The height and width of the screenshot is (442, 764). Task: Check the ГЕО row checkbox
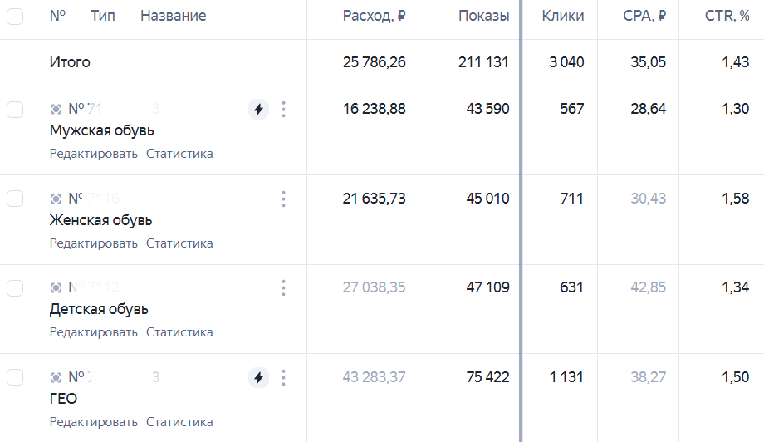[15, 377]
